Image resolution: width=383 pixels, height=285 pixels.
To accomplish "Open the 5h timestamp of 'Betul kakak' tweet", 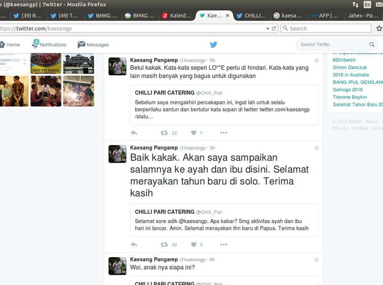I will (x=212, y=61).
